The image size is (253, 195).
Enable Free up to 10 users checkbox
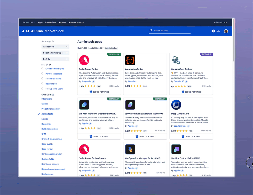point(42,88)
